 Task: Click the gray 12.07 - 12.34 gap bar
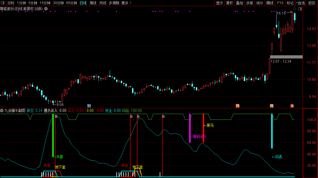[x=286, y=57]
